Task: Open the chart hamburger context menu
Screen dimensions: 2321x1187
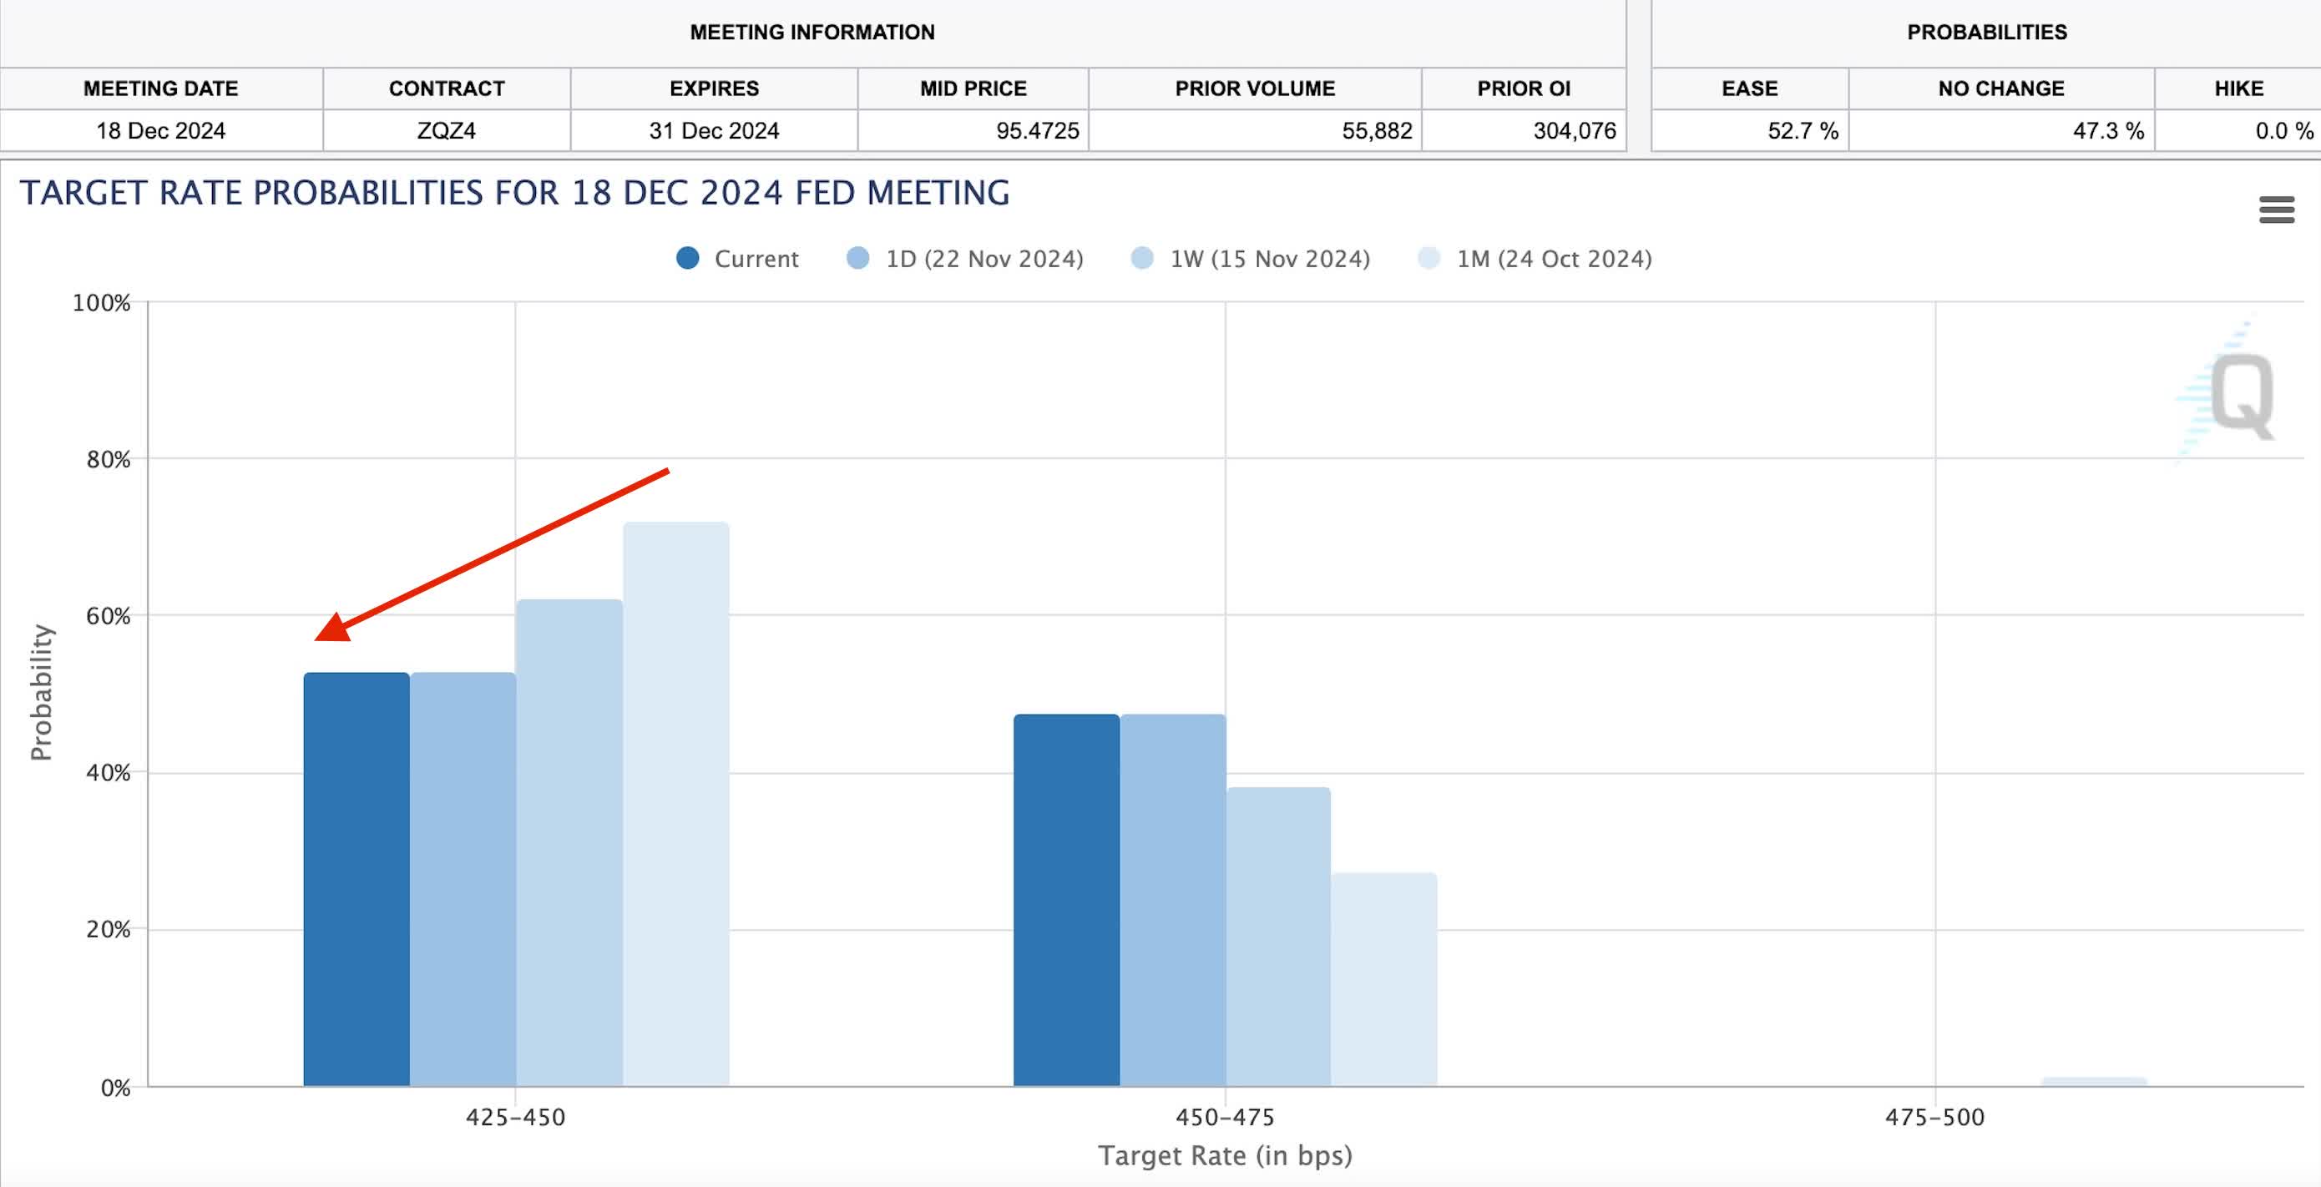Action: tap(2276, 210)
